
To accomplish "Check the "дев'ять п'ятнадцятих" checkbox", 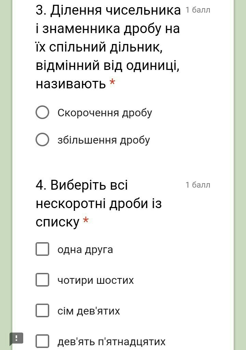I will [42, 341].
